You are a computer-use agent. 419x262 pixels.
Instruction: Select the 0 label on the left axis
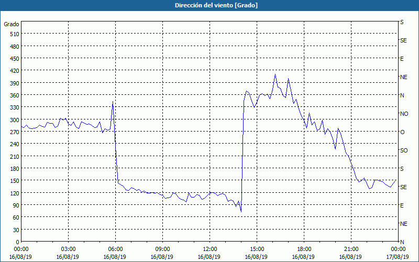point(18,242)
